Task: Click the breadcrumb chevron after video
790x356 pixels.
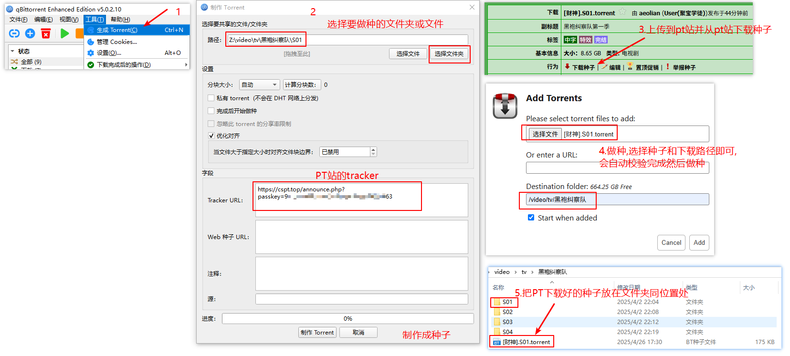Action: point(515,272)
